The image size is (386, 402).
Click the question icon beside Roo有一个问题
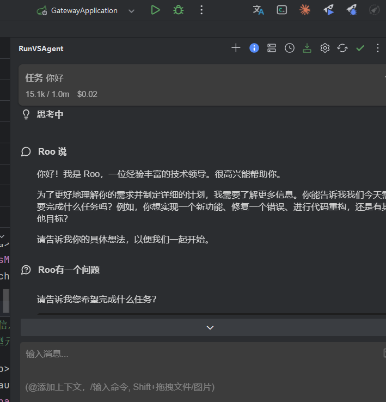(x=26, y=270)
